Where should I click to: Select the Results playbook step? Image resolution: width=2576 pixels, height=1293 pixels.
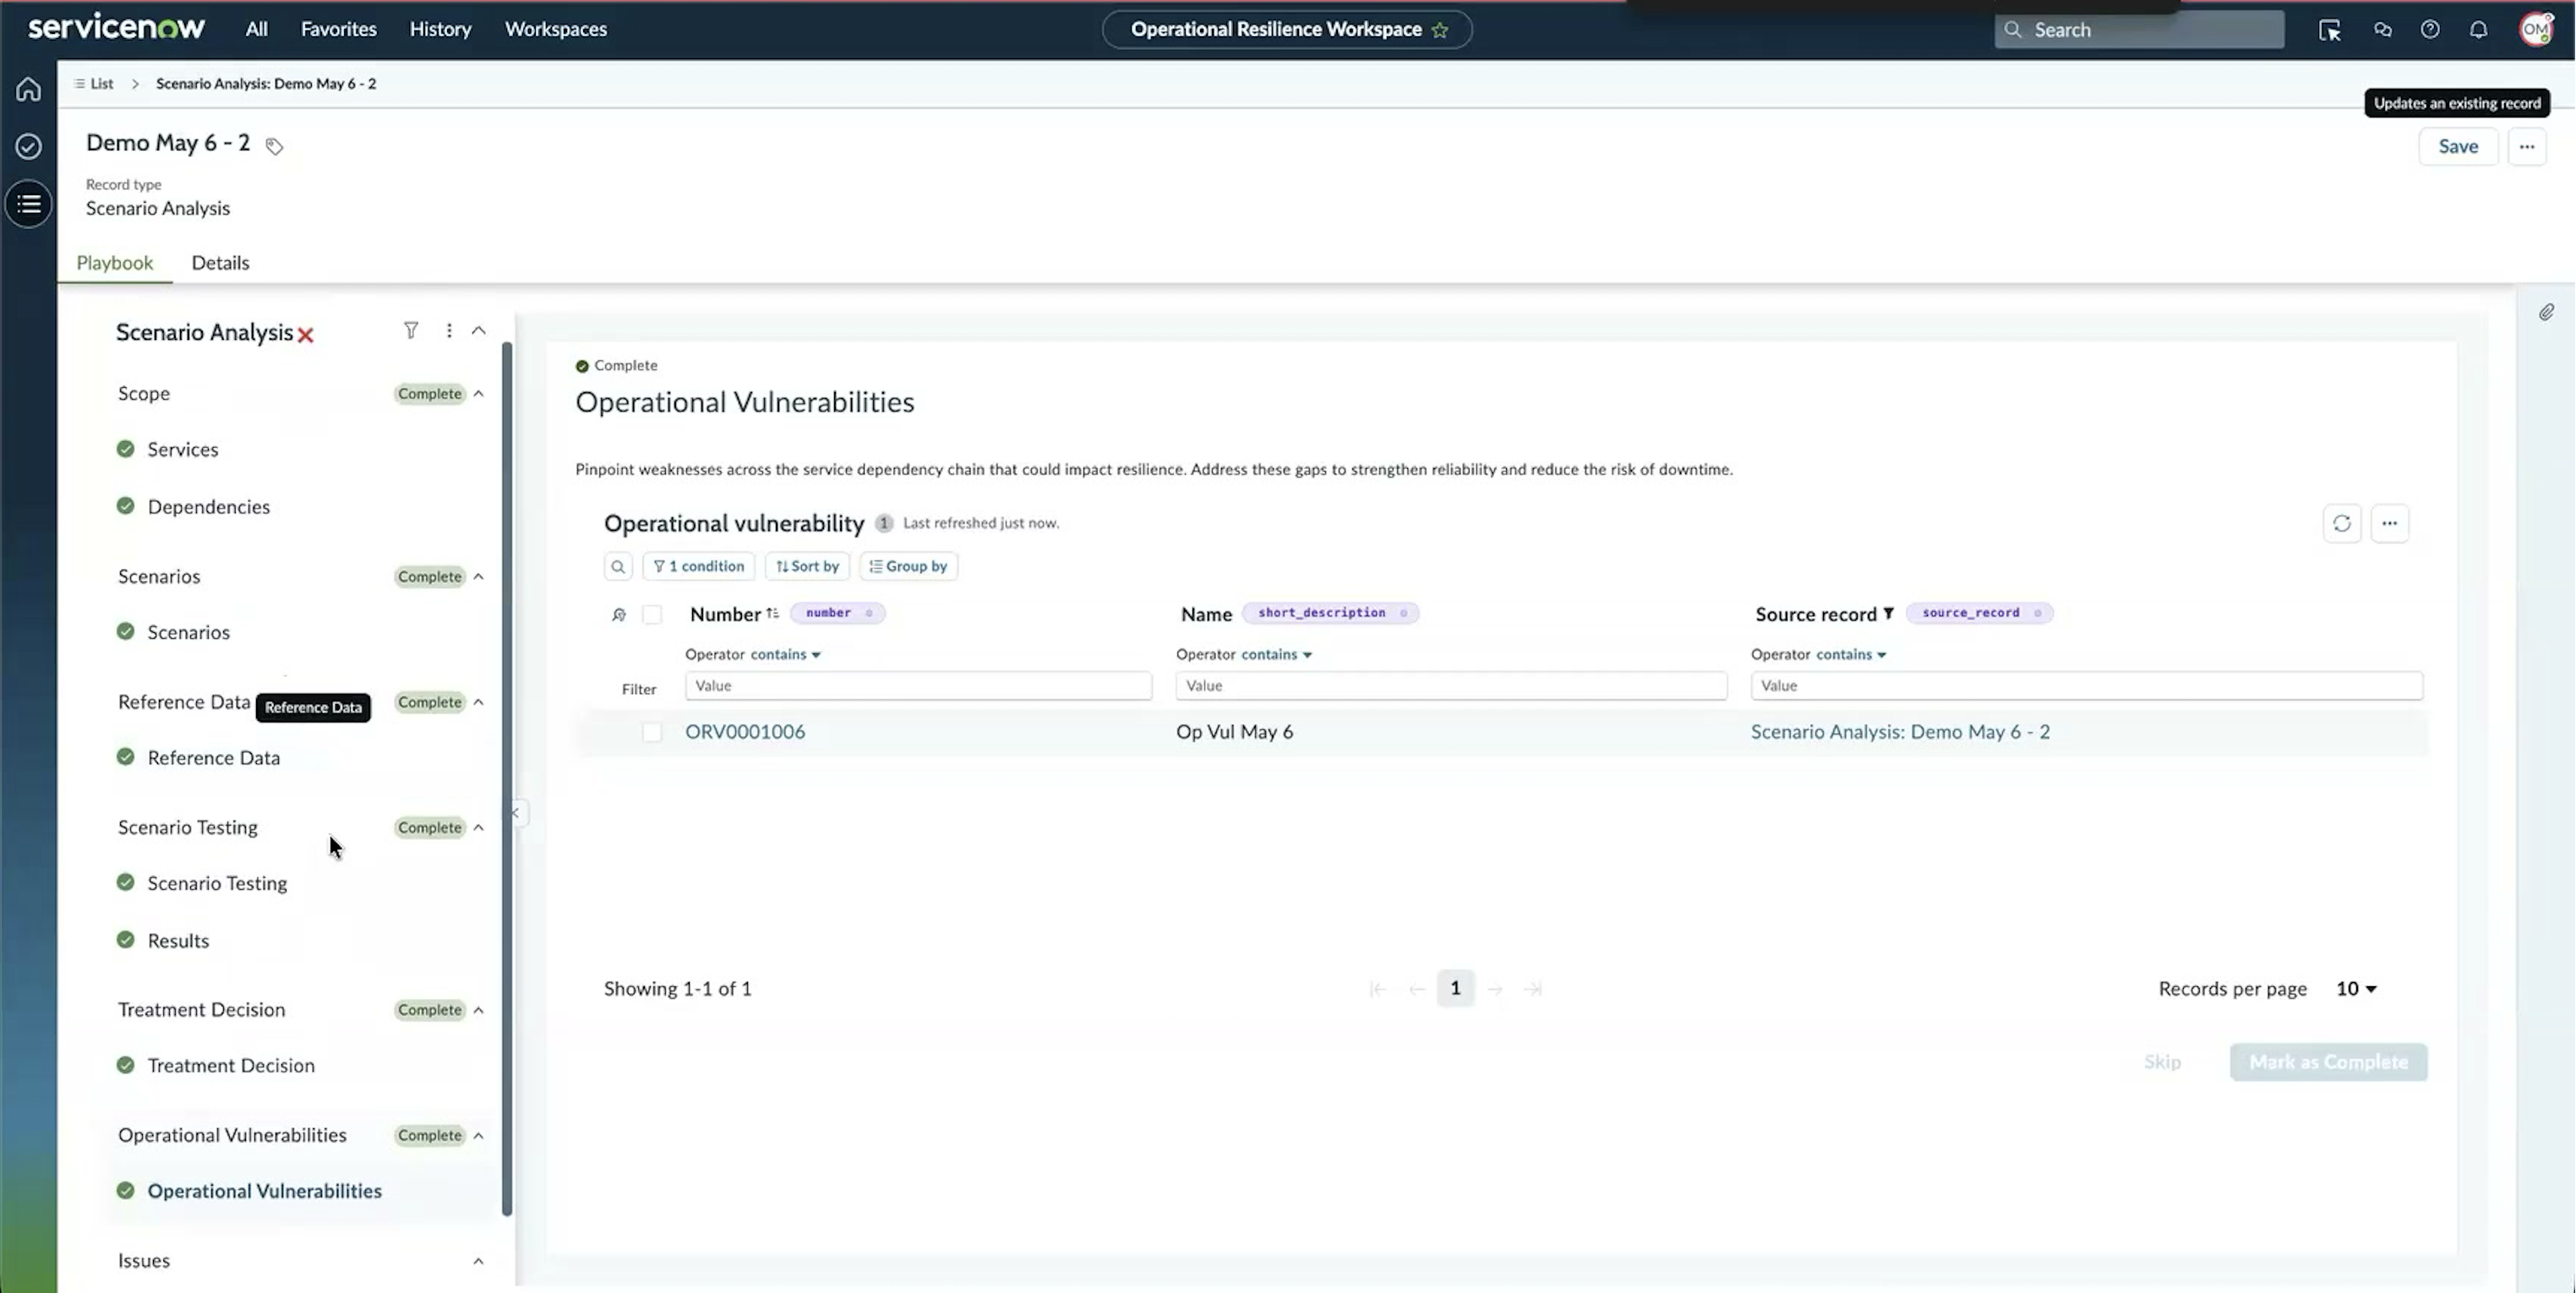(178, 941)
